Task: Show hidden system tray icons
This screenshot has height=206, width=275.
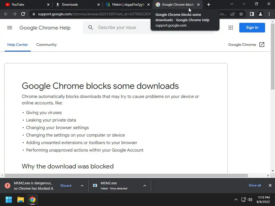Action: coord(236,200)
